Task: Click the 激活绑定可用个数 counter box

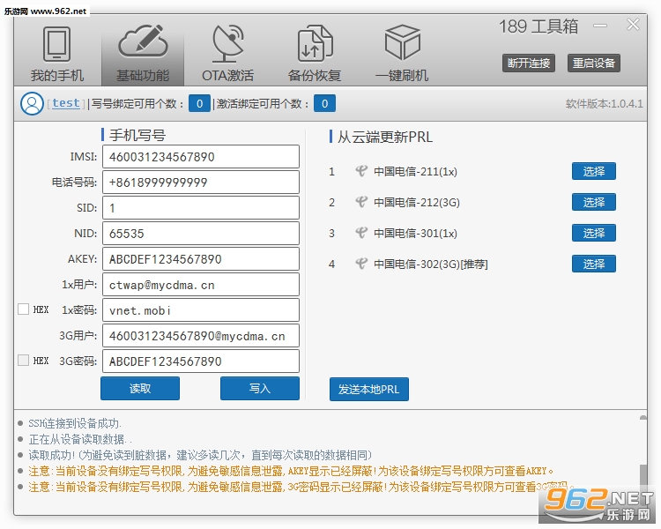Action: tap(324, 103)
